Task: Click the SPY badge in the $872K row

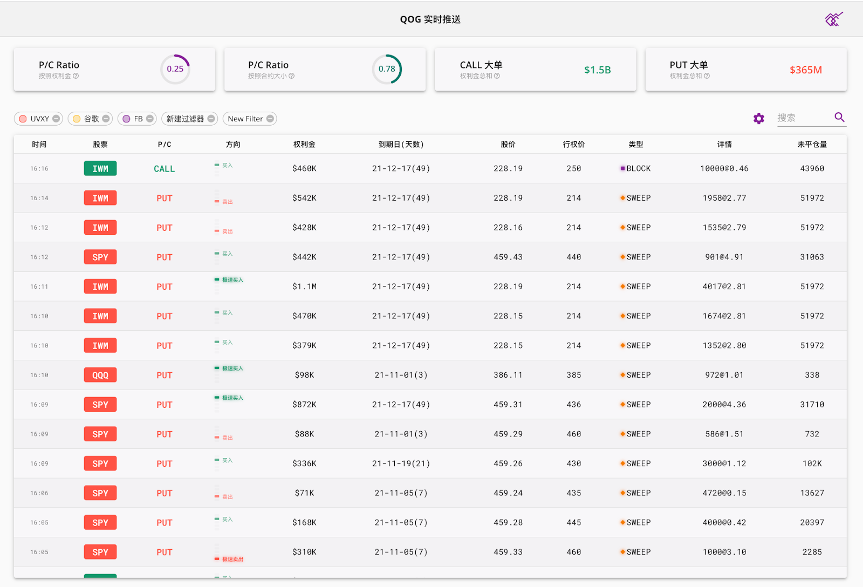Action: click(100, 405)
